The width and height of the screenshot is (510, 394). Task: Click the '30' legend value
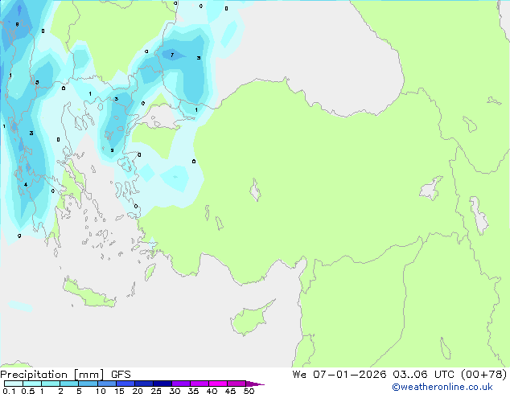tap(175, 391)
